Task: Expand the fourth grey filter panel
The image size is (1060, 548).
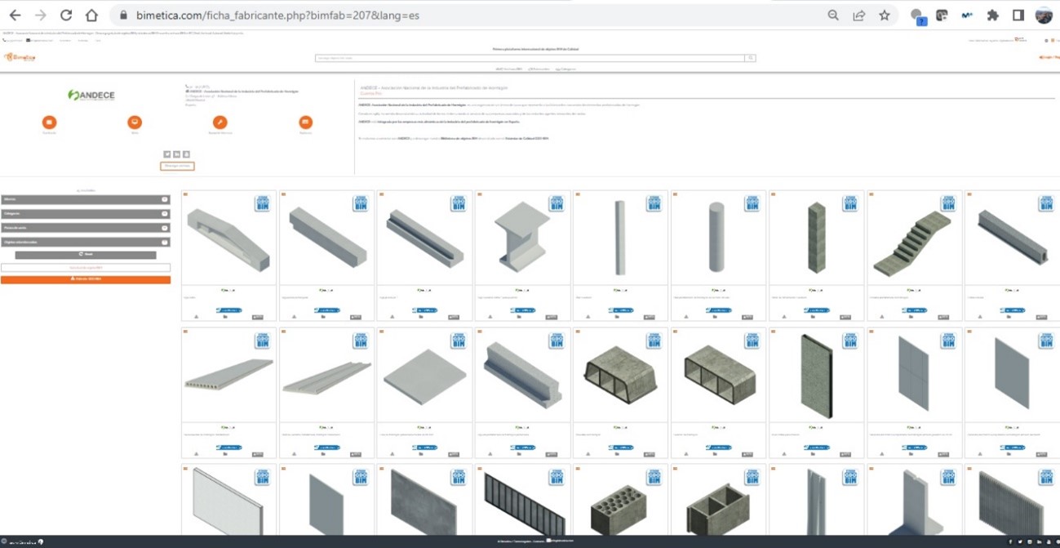Action: (86, 242)
